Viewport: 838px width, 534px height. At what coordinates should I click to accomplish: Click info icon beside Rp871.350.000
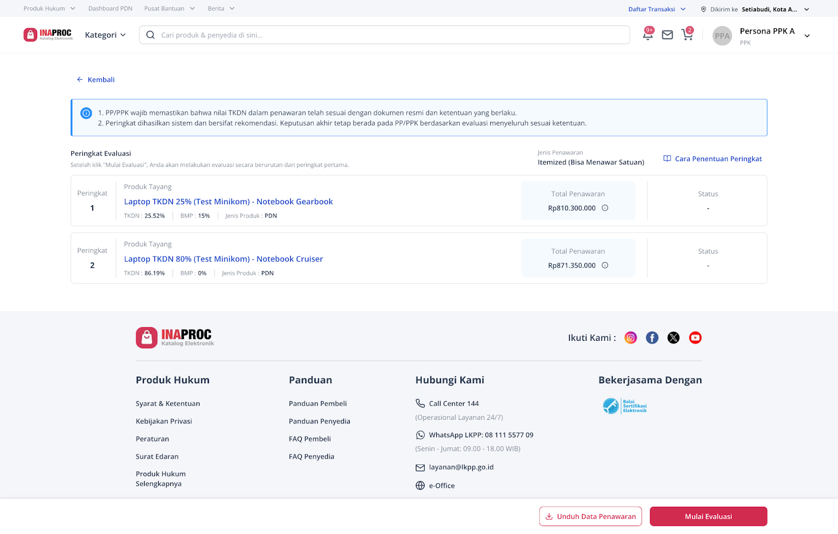(605, 265)
